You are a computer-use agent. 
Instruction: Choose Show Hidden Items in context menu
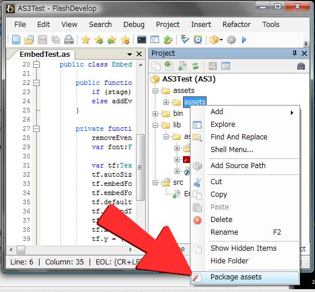[x=245, y=248]
